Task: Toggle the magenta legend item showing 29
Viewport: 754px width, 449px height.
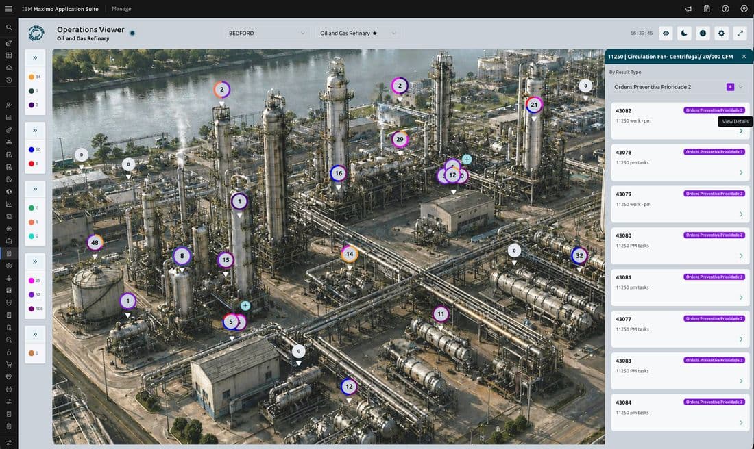Action: coord(35,281)
